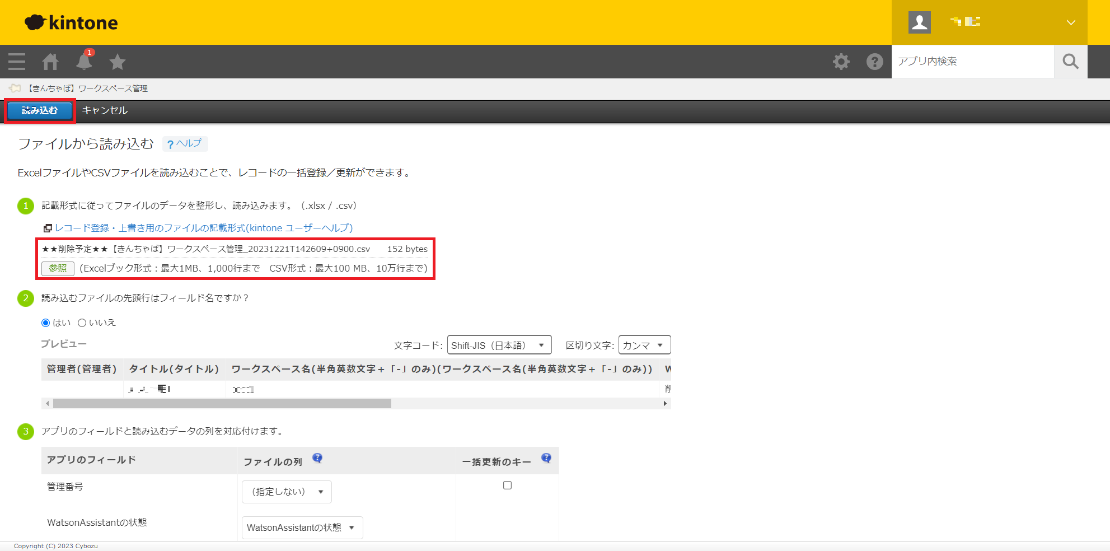Check the 一括更新のキー box for 管理番号
The width and height of the screenshot is (1110, 551).
coord(507,485)
